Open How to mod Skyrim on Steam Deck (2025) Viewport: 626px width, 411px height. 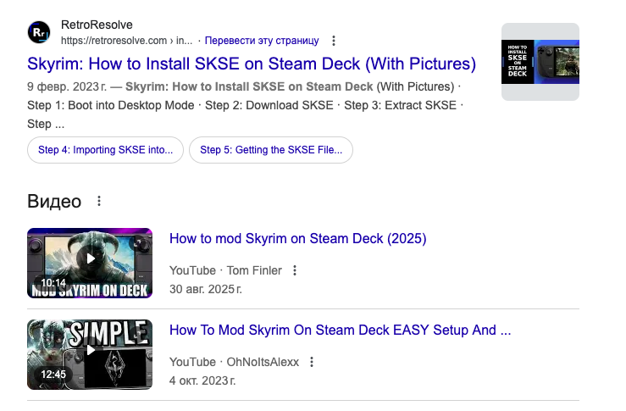click(x=297, y=239)
